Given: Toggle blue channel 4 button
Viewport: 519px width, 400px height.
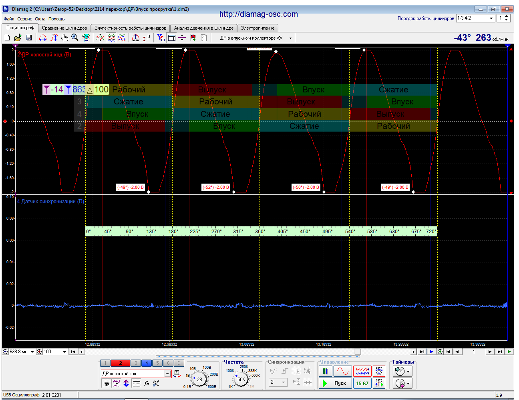Looking at the screenshot, I should point(147,363).
